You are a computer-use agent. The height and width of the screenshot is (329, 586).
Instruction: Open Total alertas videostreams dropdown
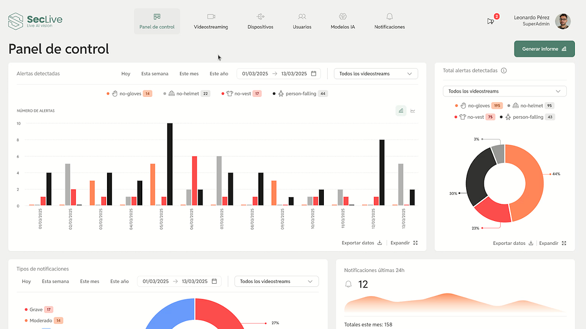pos(504,91)
